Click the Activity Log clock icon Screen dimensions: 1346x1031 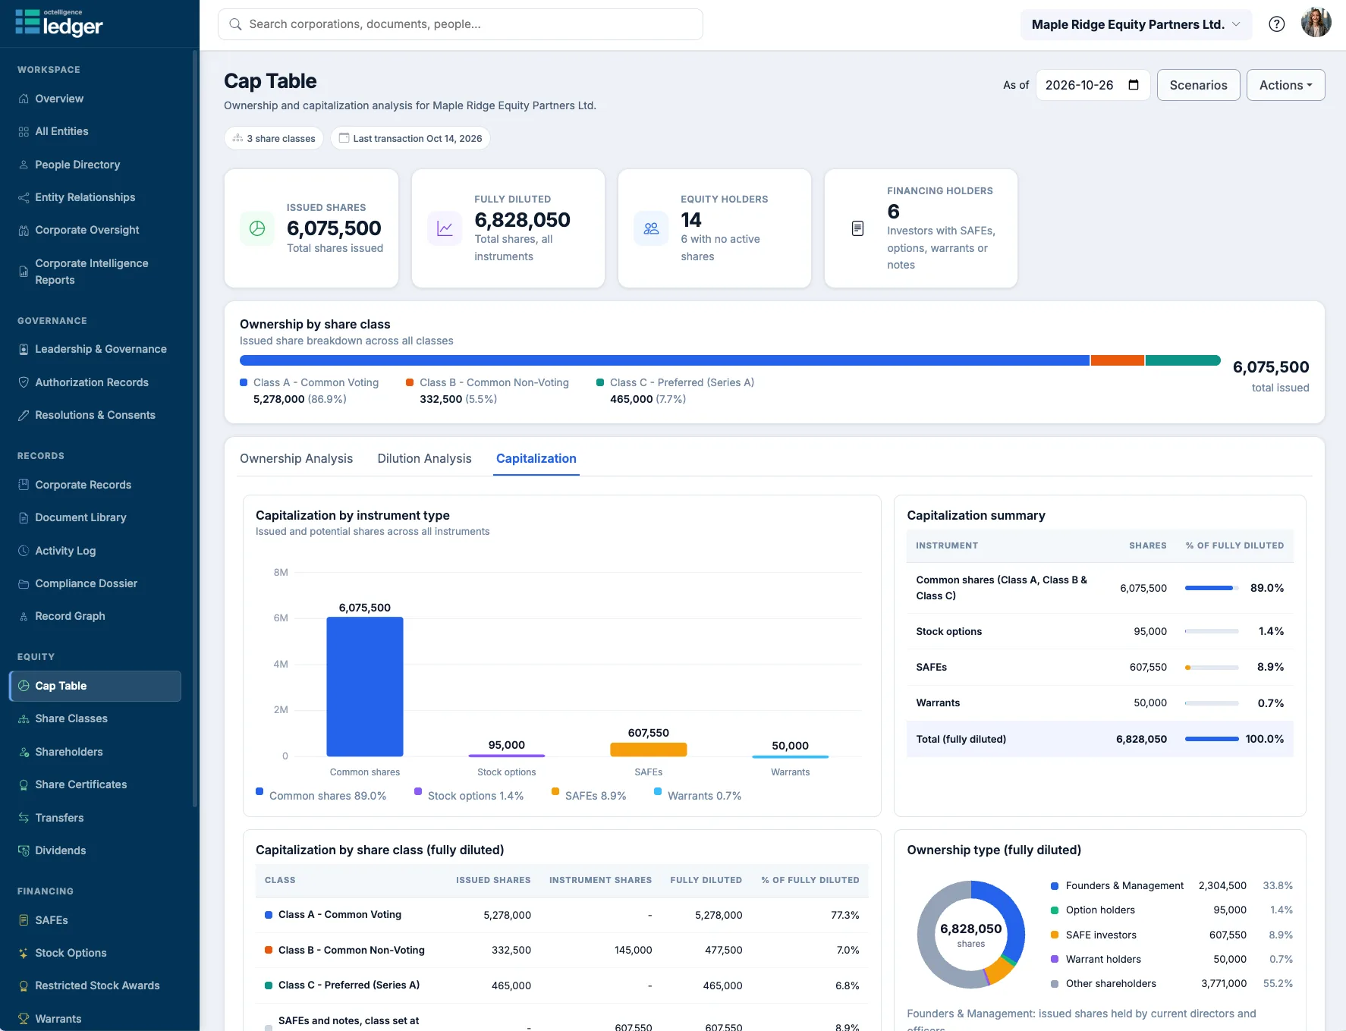coord(24,551)
